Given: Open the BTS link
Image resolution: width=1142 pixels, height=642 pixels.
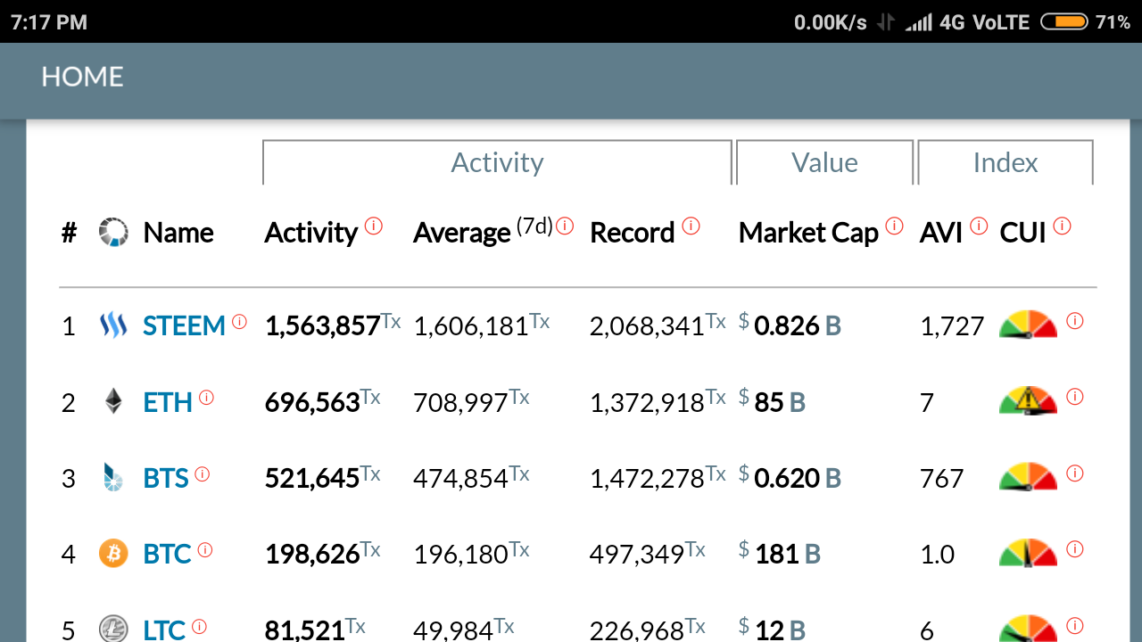Looking at the screenshot, I should point(166,479).
